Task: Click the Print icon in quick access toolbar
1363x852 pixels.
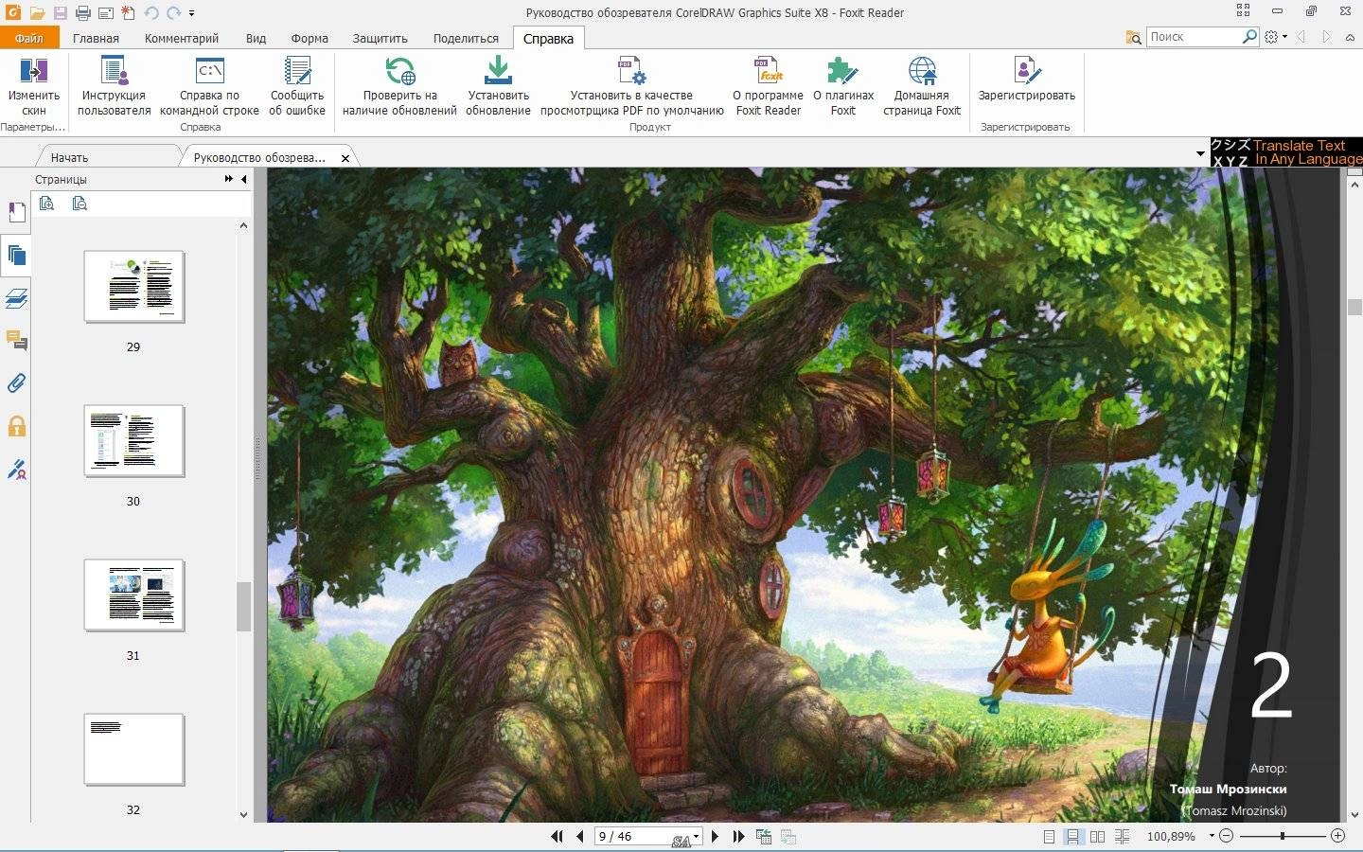Action: tap(83, 13)
